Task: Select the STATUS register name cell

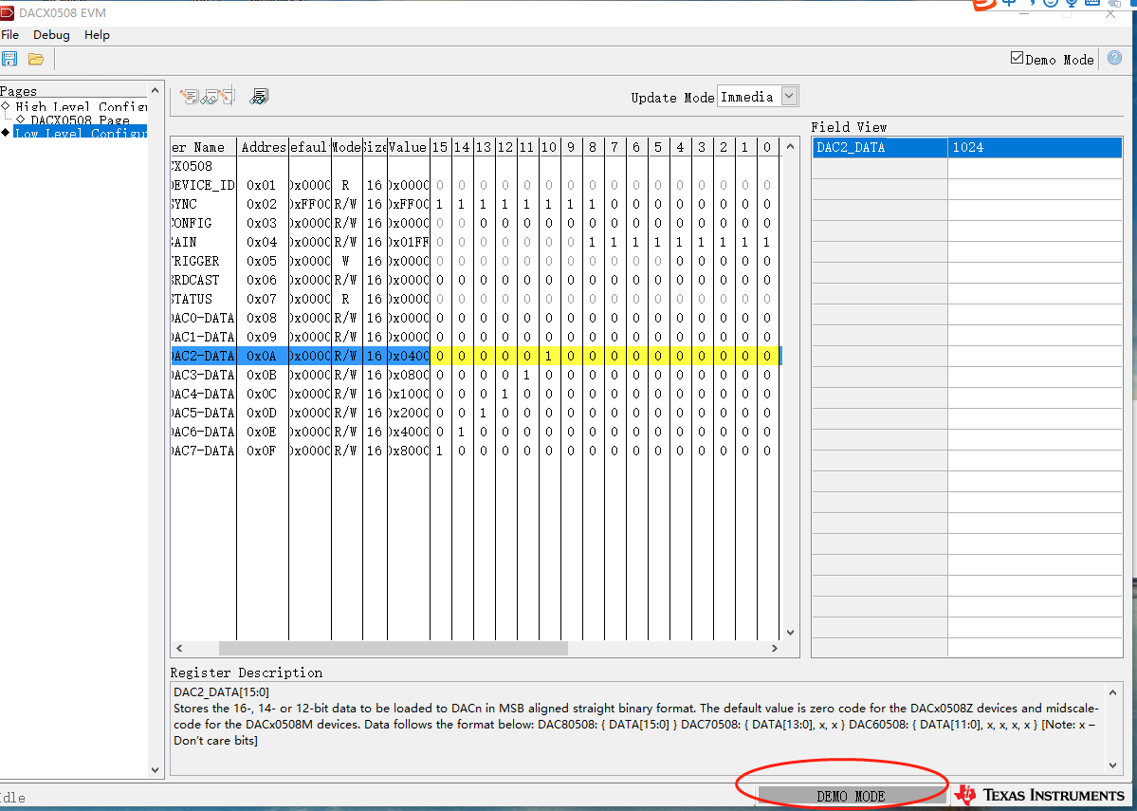Action: click(204, 299)
